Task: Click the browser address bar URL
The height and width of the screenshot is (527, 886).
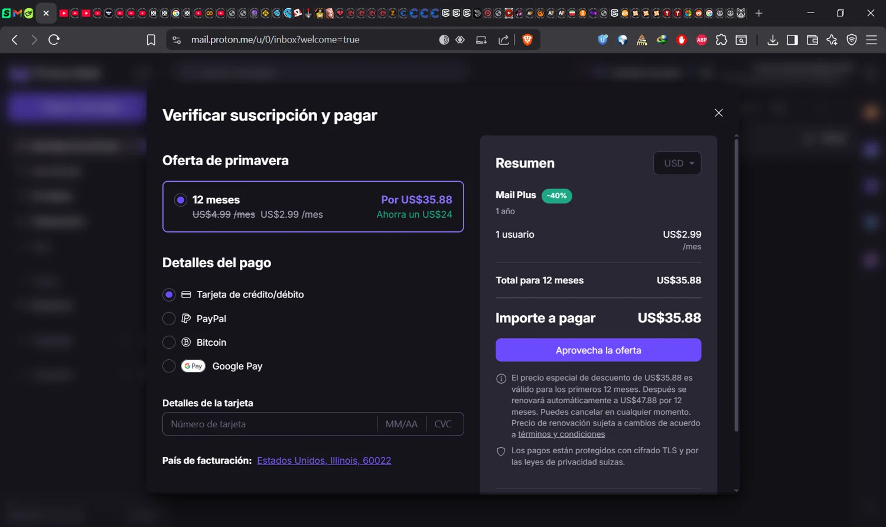Action: coord(275,40)
